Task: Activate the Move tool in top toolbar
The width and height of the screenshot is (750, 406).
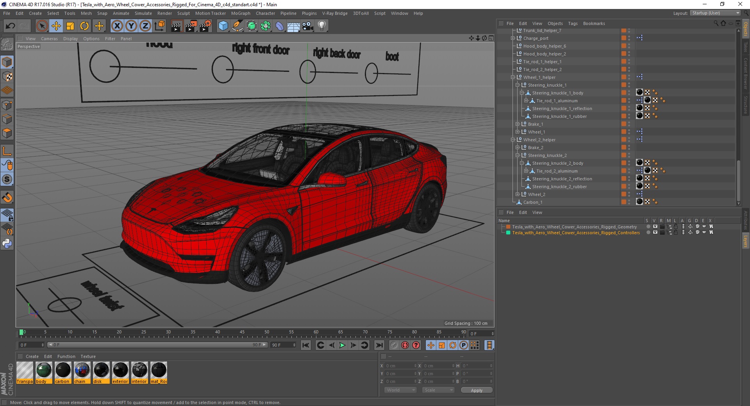Action: point(56,26)
